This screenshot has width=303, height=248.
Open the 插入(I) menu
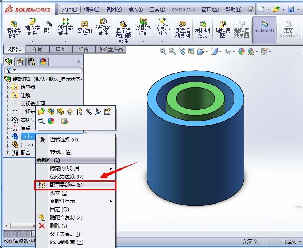click(x=135, y=9)
